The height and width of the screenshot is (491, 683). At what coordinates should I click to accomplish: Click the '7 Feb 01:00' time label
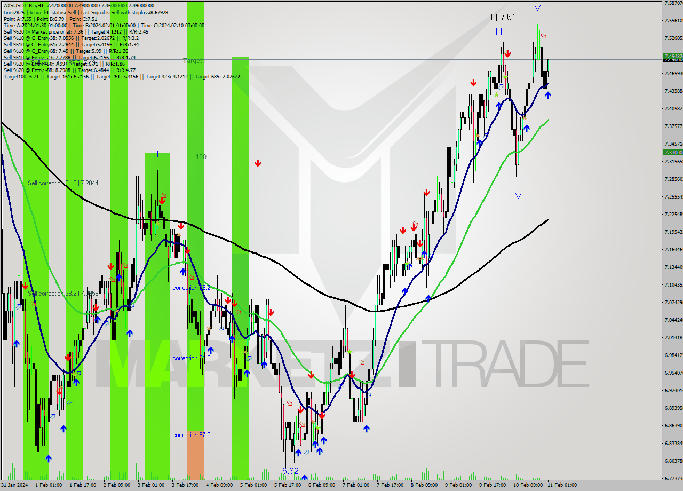355,485
